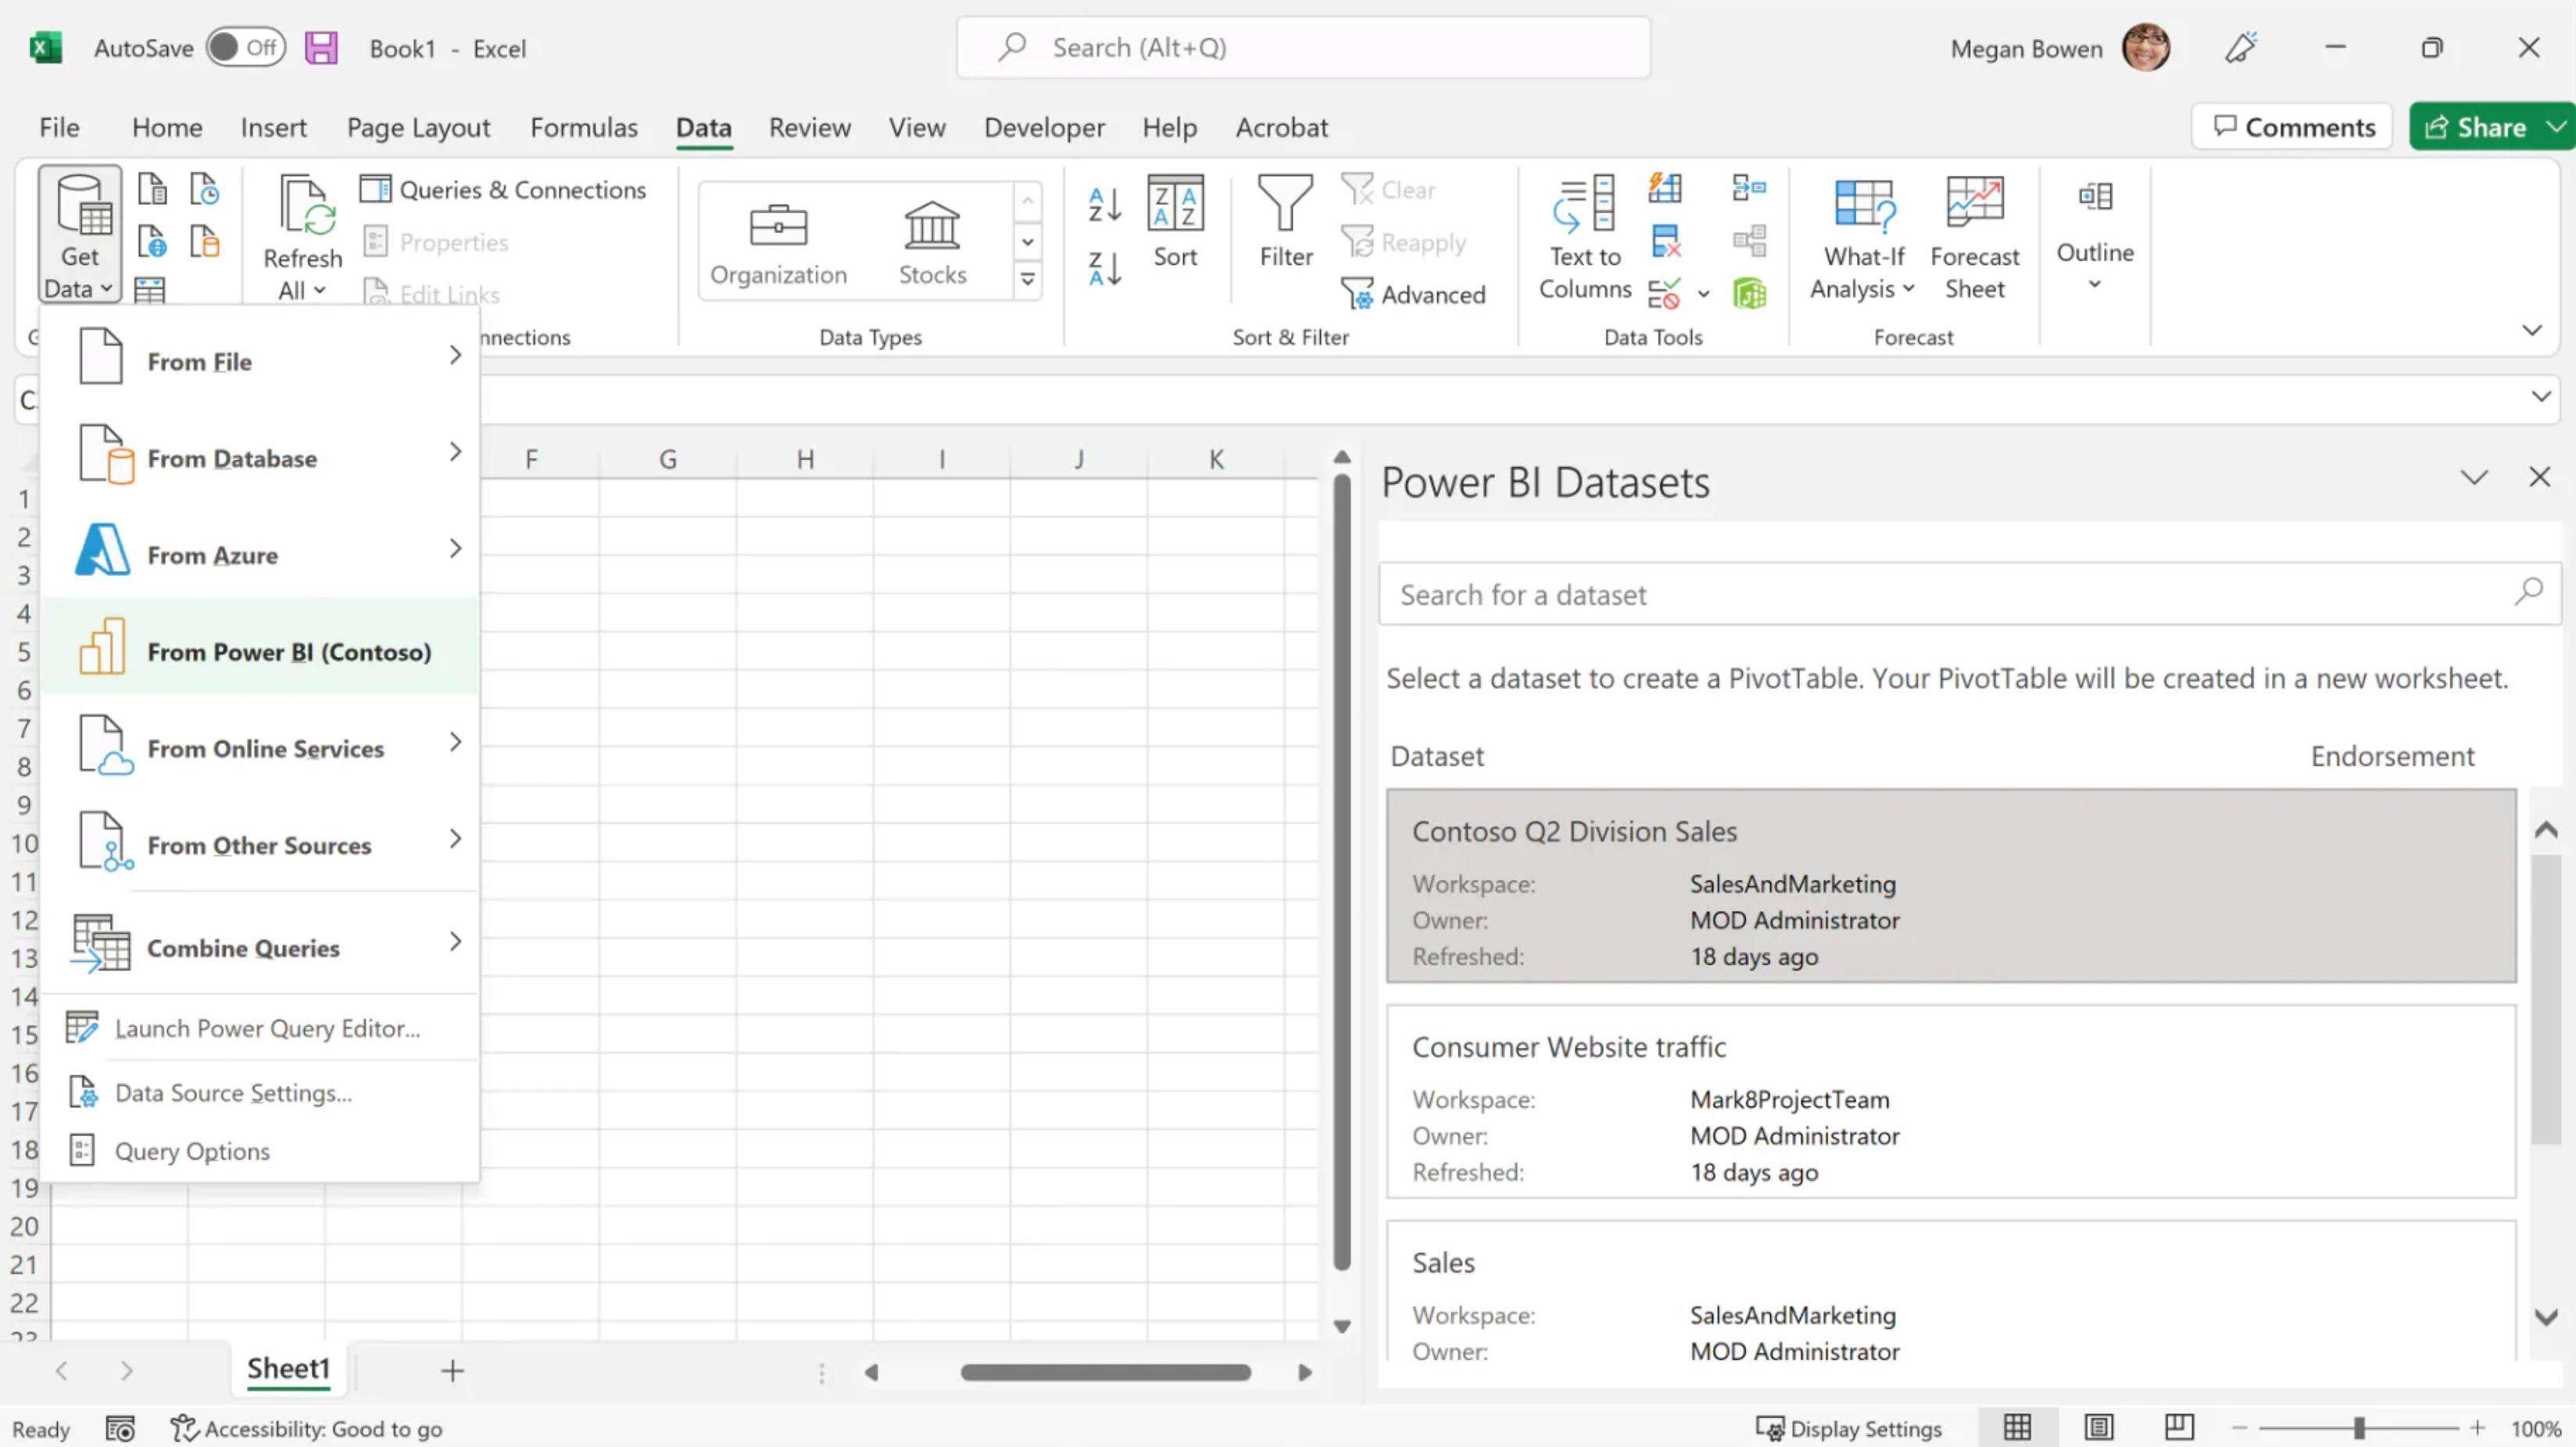
Task: Click the Save icon in title bar
Action: click(x=321, y=48)
